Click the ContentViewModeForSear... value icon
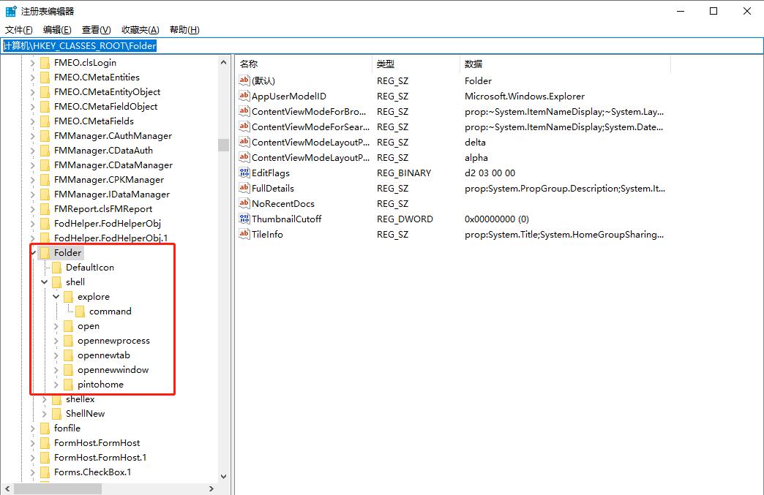The image size is (764, 495). coord(244,126)
